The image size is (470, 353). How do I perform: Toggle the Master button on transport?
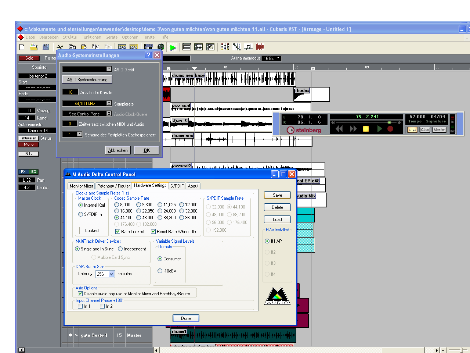click(439, 130)
